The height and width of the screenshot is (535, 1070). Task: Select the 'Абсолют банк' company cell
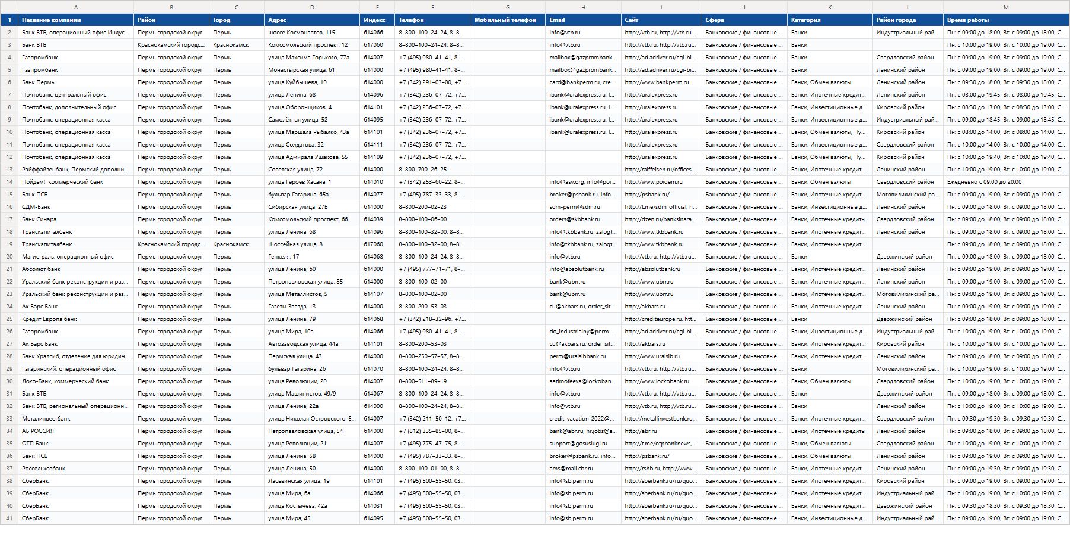(x=76, y=269)
